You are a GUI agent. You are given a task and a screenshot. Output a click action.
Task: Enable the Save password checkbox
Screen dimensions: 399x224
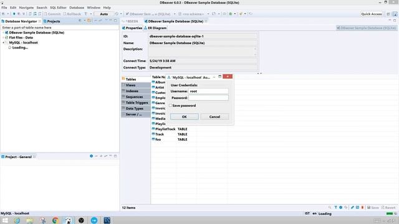click(170, 105)
